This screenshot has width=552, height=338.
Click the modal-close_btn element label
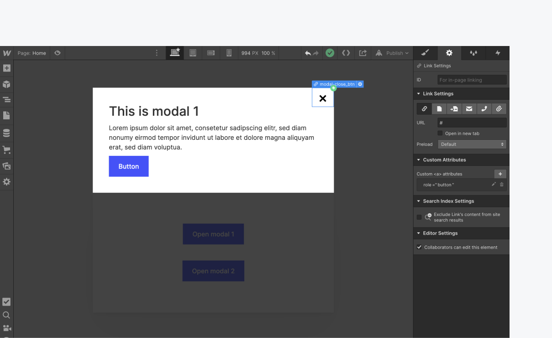coord(336,84)
